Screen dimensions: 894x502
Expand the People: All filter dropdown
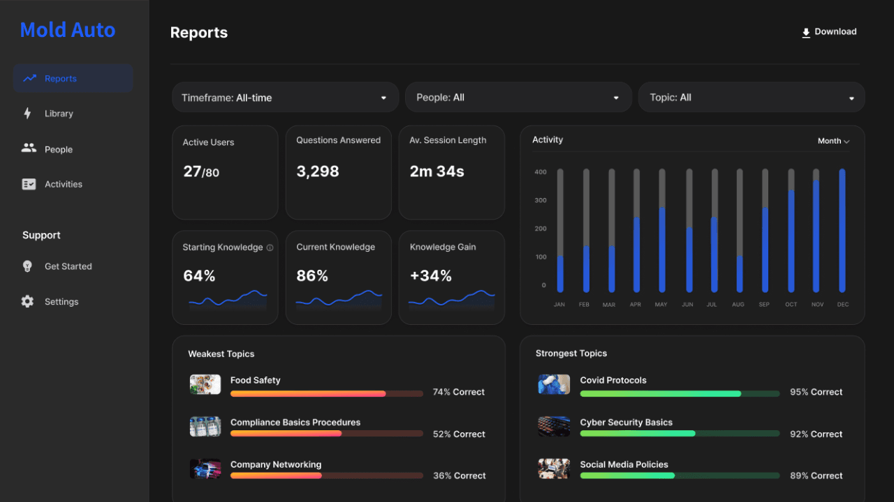(518, 98)
